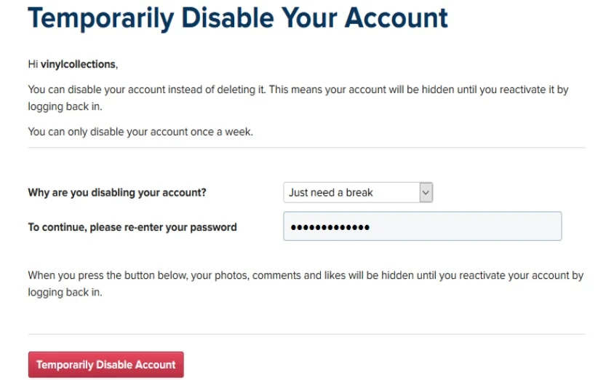Click the dropdown arrow beside Just need a break
Viewport: 598px width, 380px height.
(426, 192)
